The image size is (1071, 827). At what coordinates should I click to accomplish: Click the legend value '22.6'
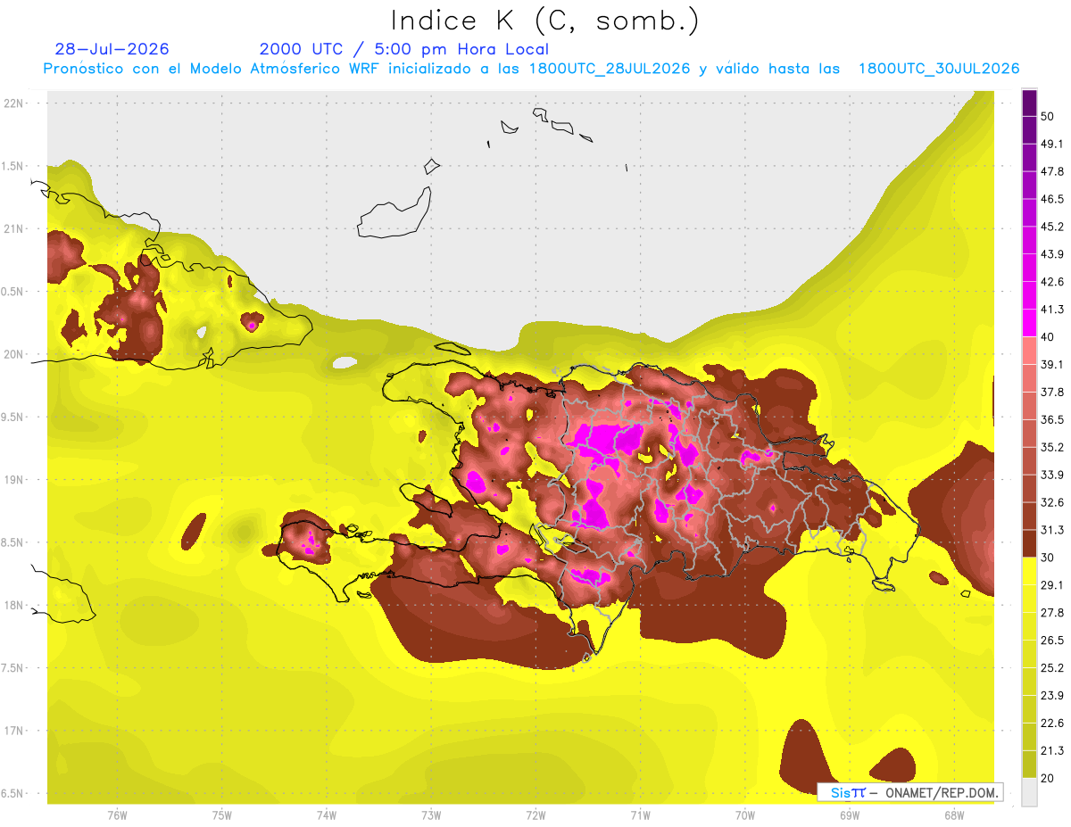pos(1052,724)
